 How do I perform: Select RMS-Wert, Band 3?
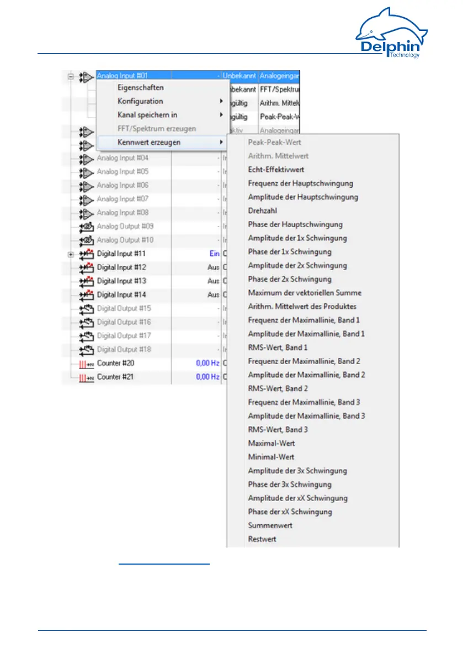(313, 430)
